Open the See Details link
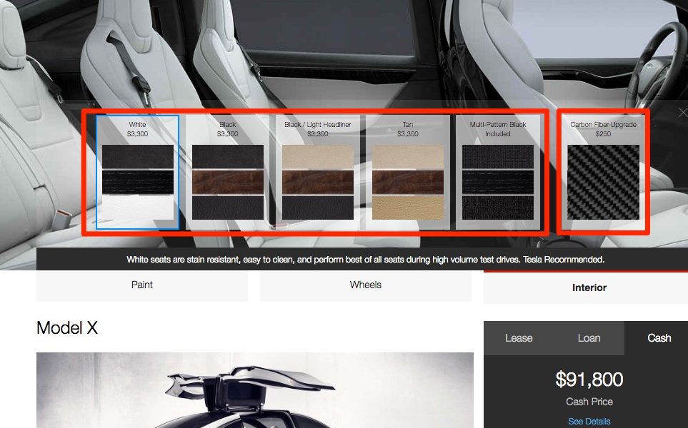The image size is (688, 428). 589,422
